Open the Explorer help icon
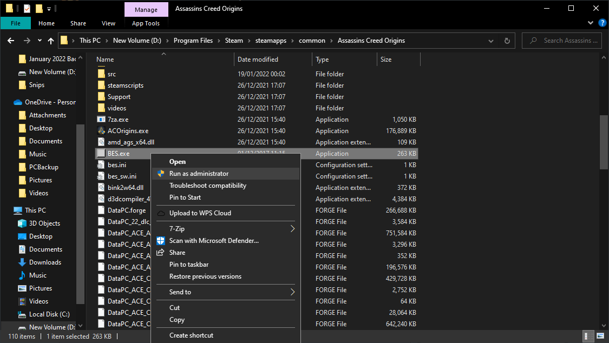This screenshot has width=609, height=343. point(602,23)
